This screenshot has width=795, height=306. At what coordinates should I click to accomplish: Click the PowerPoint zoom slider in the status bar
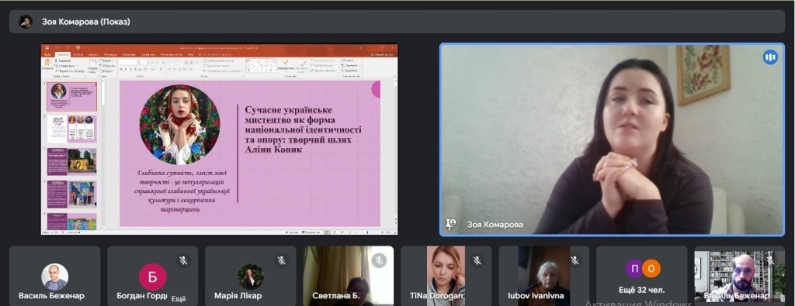pos(369,232)
